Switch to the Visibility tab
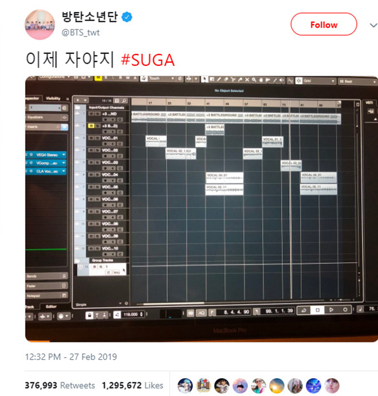This screenshot has width=378, height=396. coord(53,99)
